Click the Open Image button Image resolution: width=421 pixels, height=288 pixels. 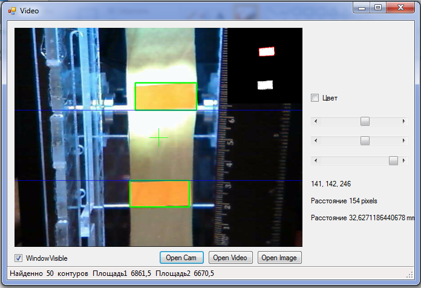coord(279,258)
